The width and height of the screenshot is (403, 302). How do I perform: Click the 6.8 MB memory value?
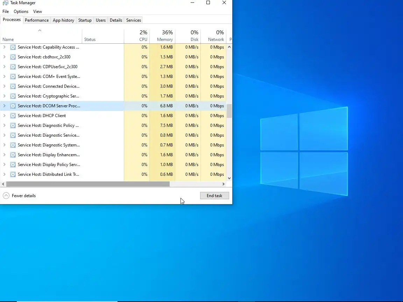pos(166,106)
